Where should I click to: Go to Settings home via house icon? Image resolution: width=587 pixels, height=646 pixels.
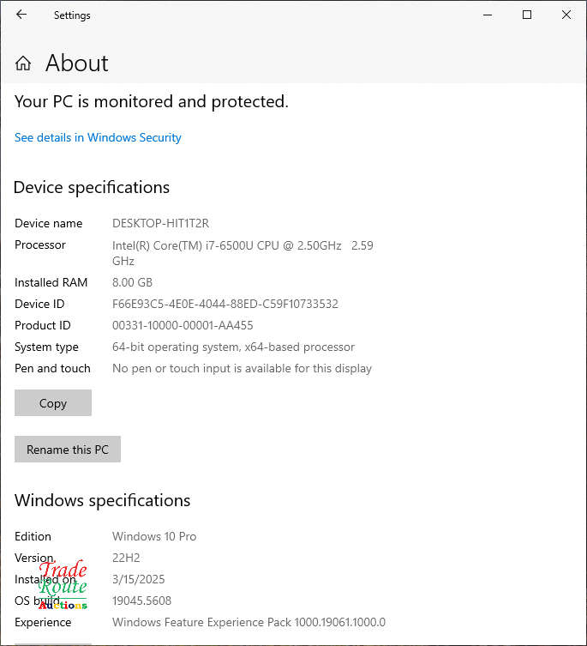pos(23,63)
